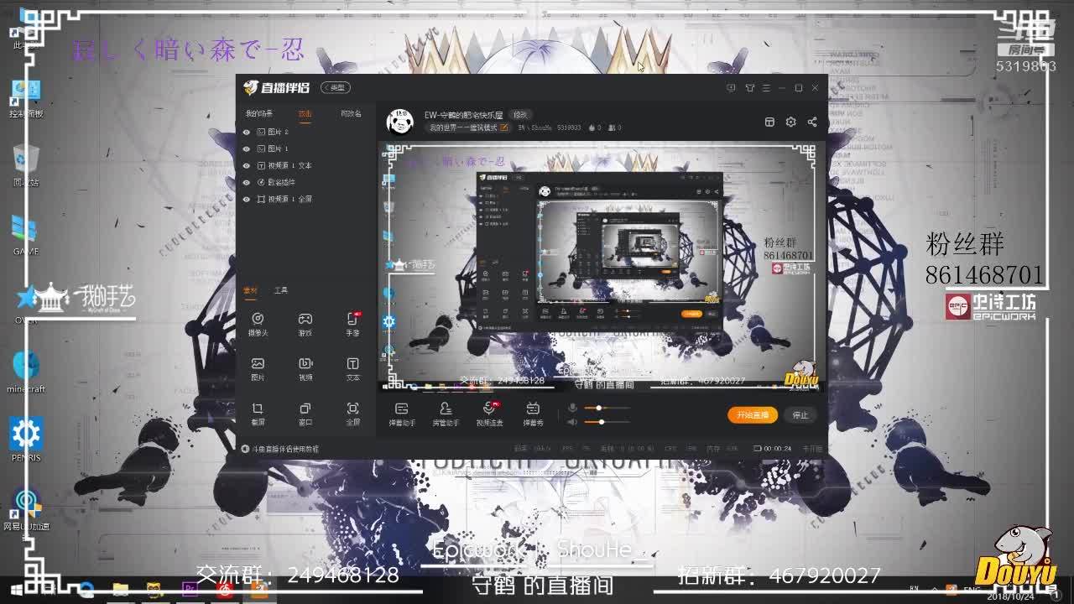Add a game (游戏) capture source

pyautogui.click(x=305, y=324)
